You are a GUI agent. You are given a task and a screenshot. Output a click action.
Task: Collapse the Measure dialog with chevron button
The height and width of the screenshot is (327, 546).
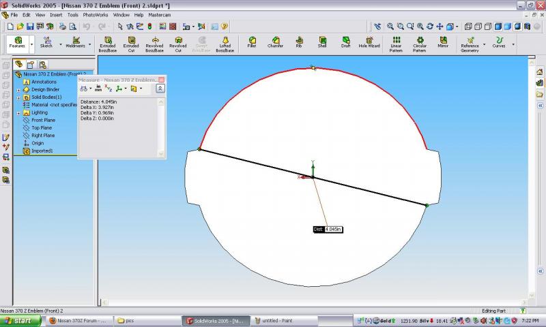tap(160, 89)
